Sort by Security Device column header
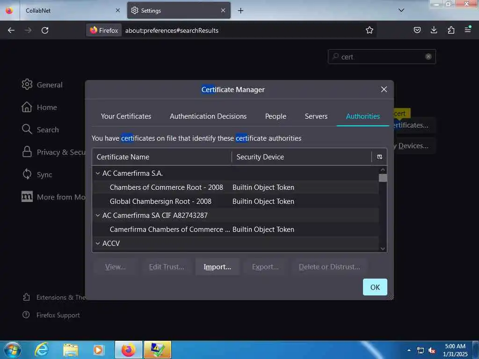The image size is (479, 359). 302,157
